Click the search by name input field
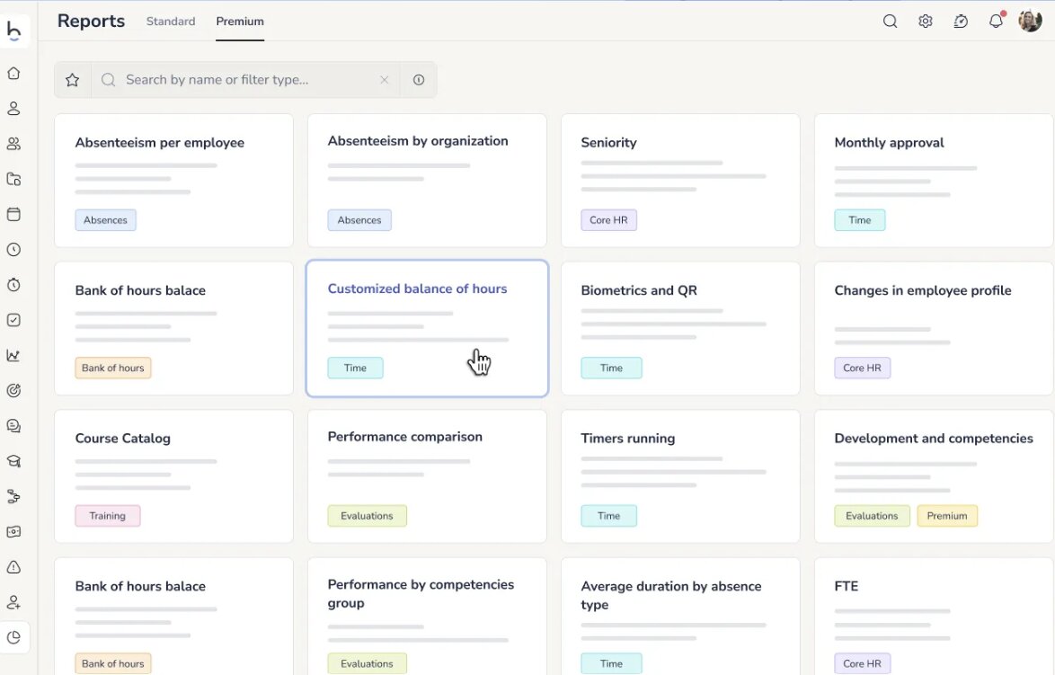1055x675 pixels. click(x=243, y=80)
